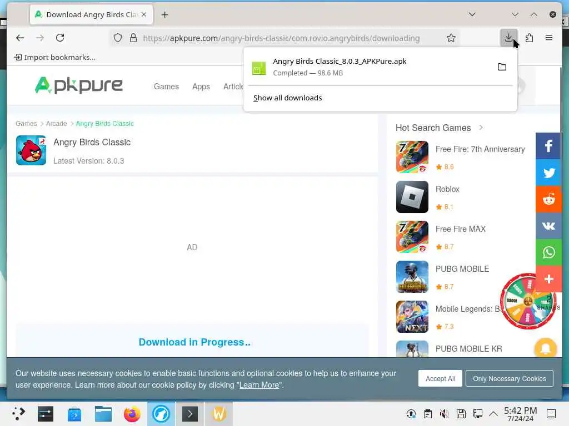Open the PUBG MOBILE thumbnail
Image resolution: width=569 pixels, height=426 pixels.
point(412,277)
